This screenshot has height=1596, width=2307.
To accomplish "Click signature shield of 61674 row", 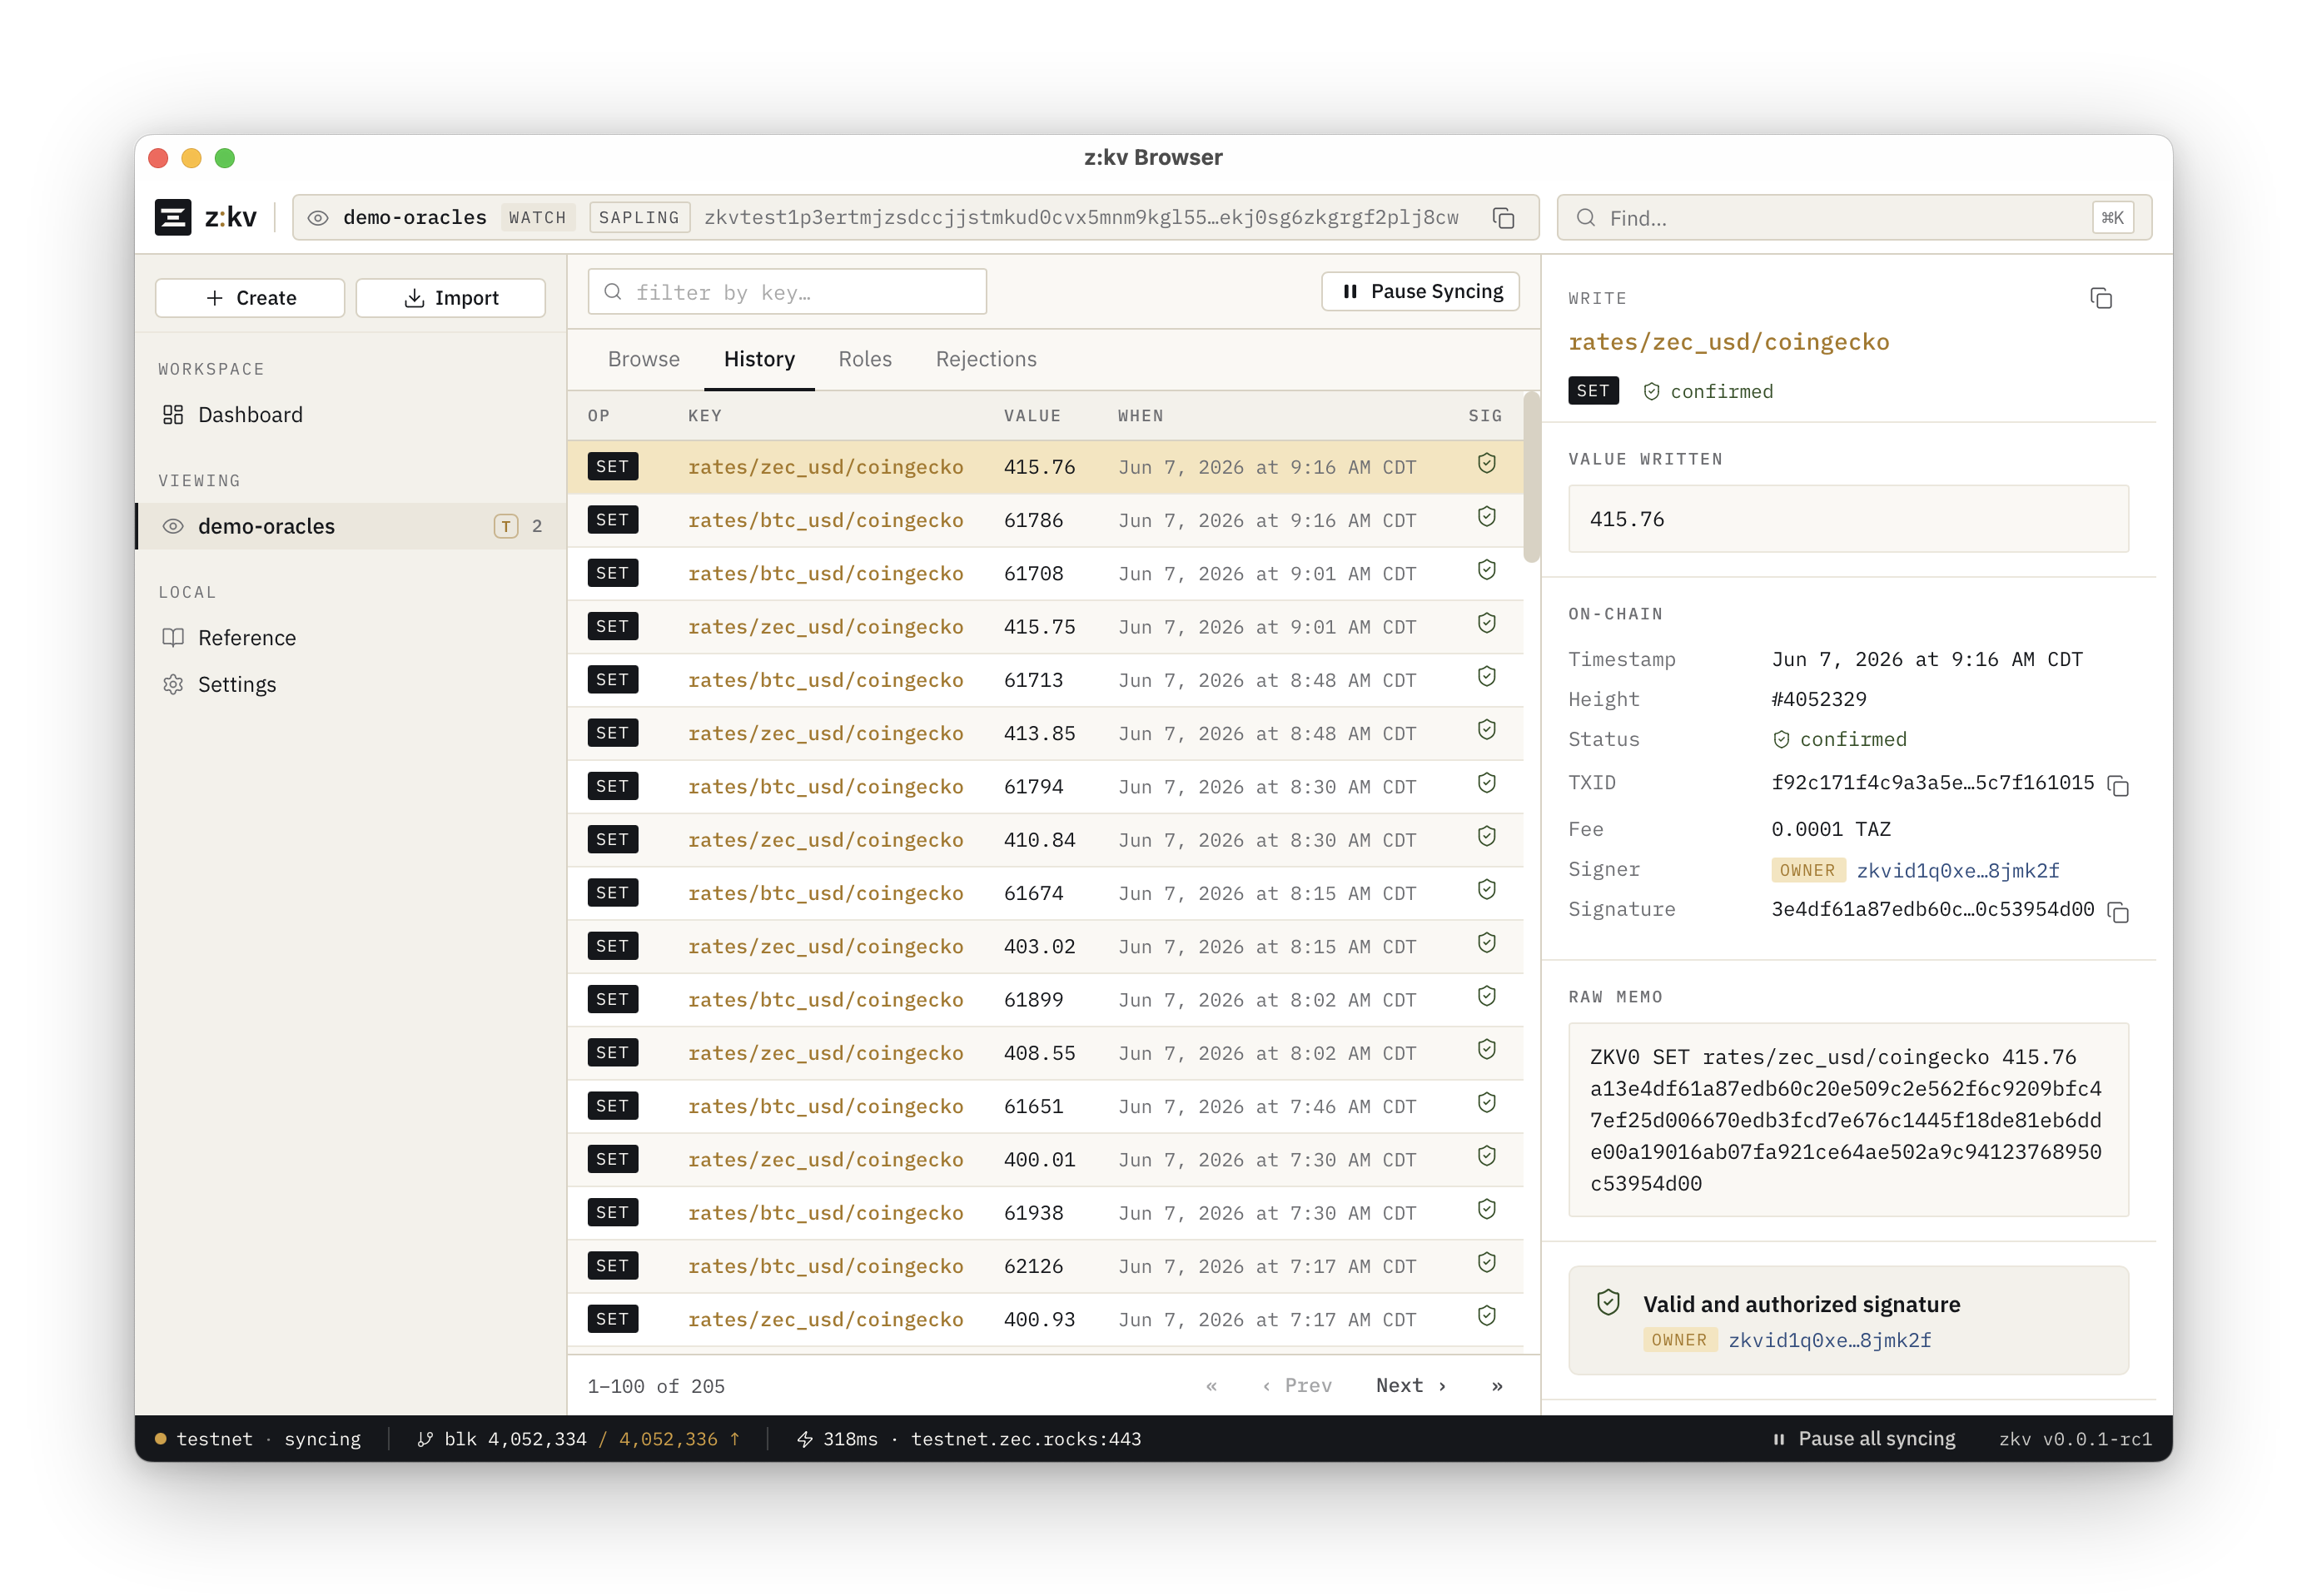I will [x=1487, y=889].
